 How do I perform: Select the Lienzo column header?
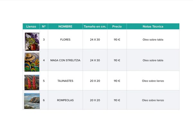(x=31, y=26)
